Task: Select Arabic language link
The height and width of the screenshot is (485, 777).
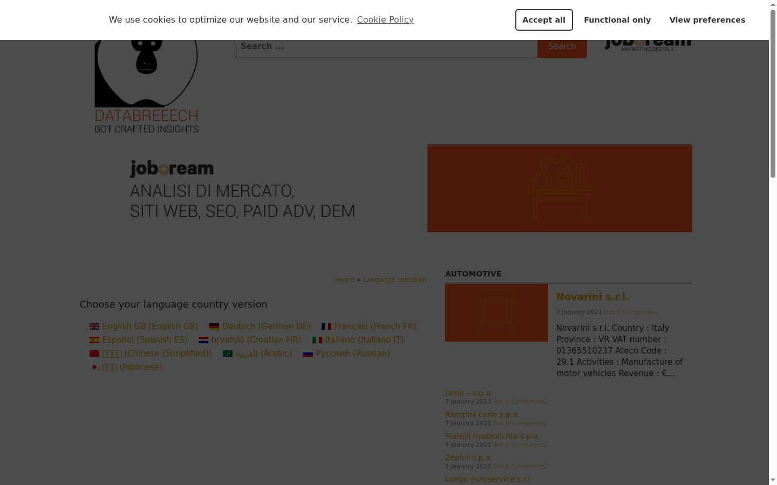Action: 264,354
